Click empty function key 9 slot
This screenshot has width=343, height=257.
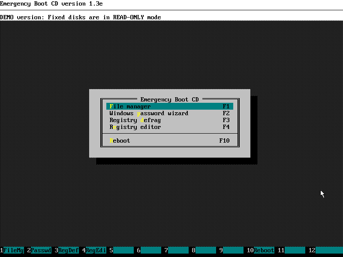pos(233,250)
